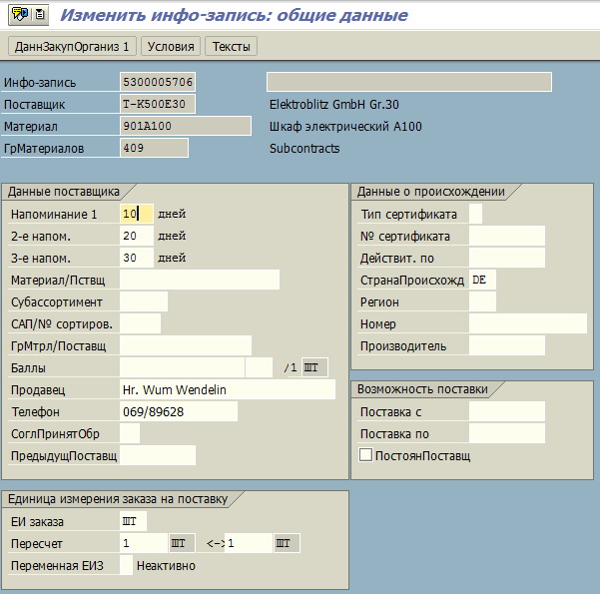
Task: Focus the Тип сертификата field
Action: [475, 214]
